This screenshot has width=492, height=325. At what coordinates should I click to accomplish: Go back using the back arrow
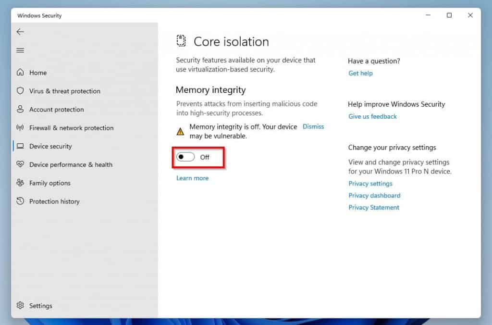tap(20, 32)
